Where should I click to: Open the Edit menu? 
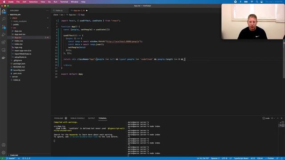coord(24,2)
